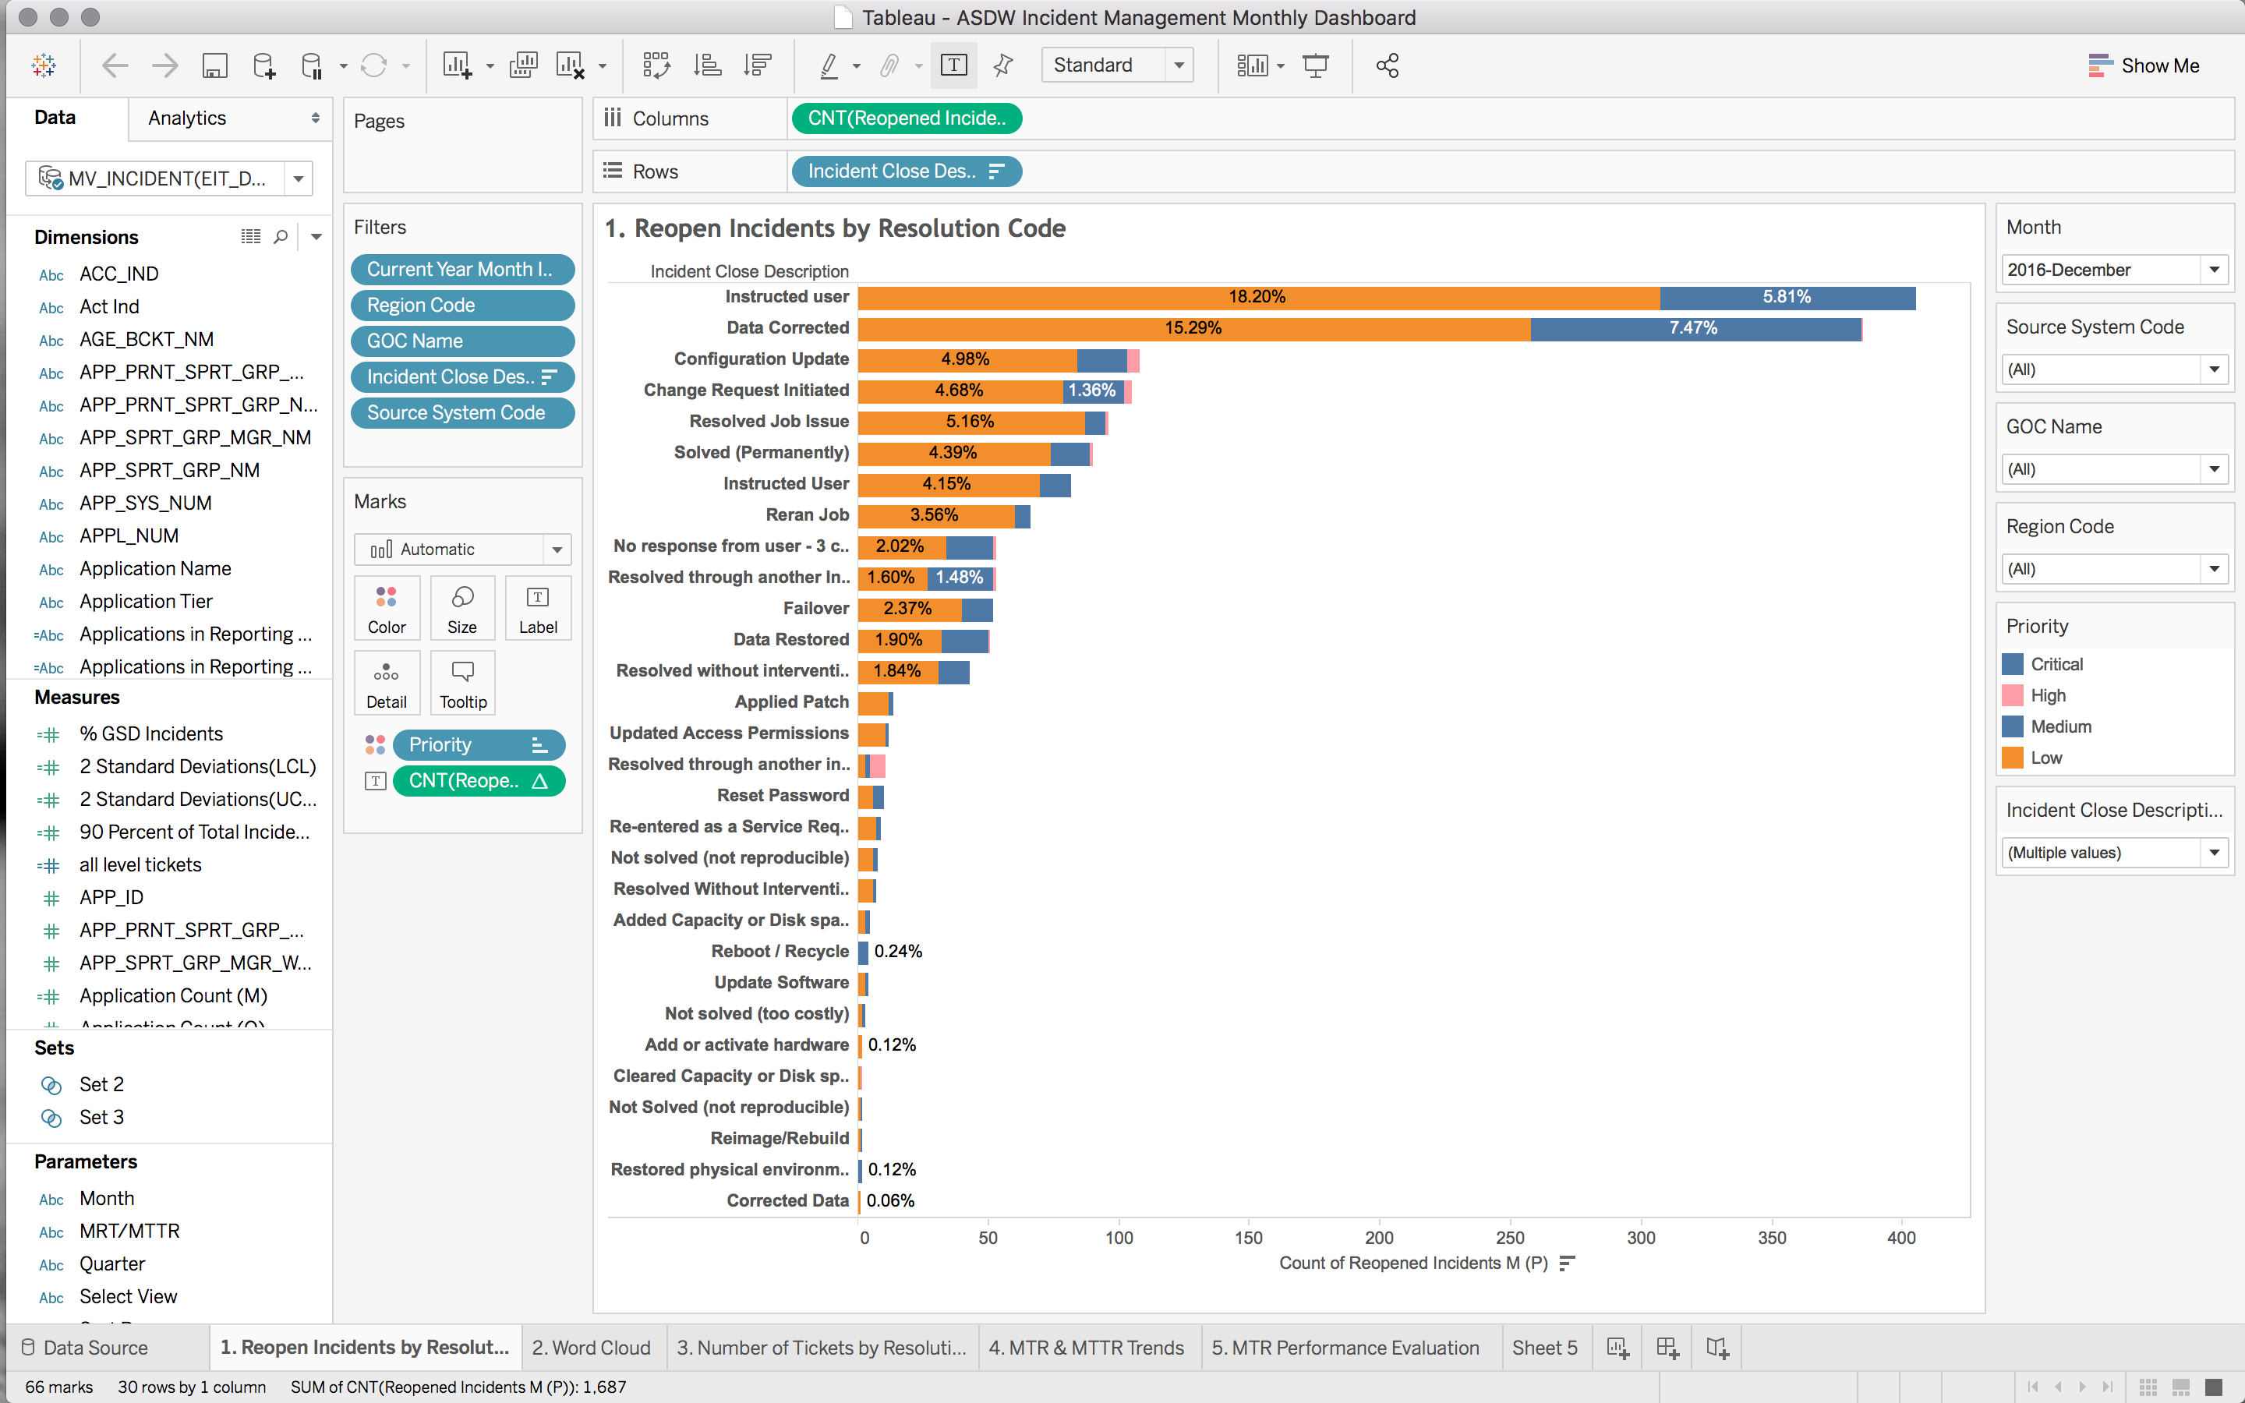Screen dimensions: 2245x1403
Task: Click the Duplicate sheet icon
Action: coord(523,65)
